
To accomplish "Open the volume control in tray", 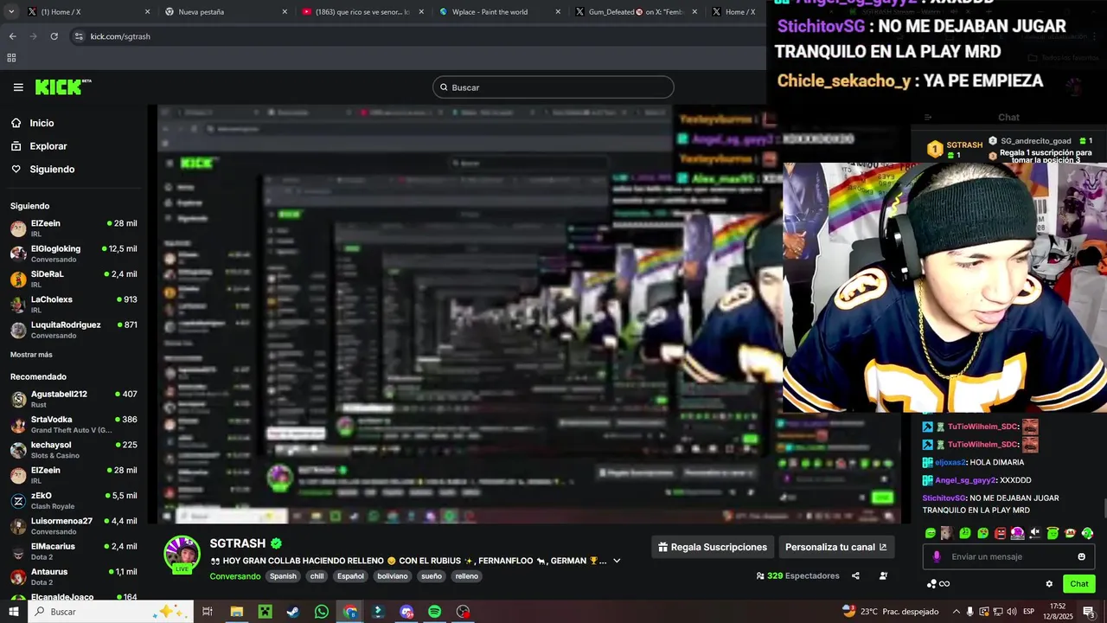I will pyautogui.click(x=1011, y=612).
